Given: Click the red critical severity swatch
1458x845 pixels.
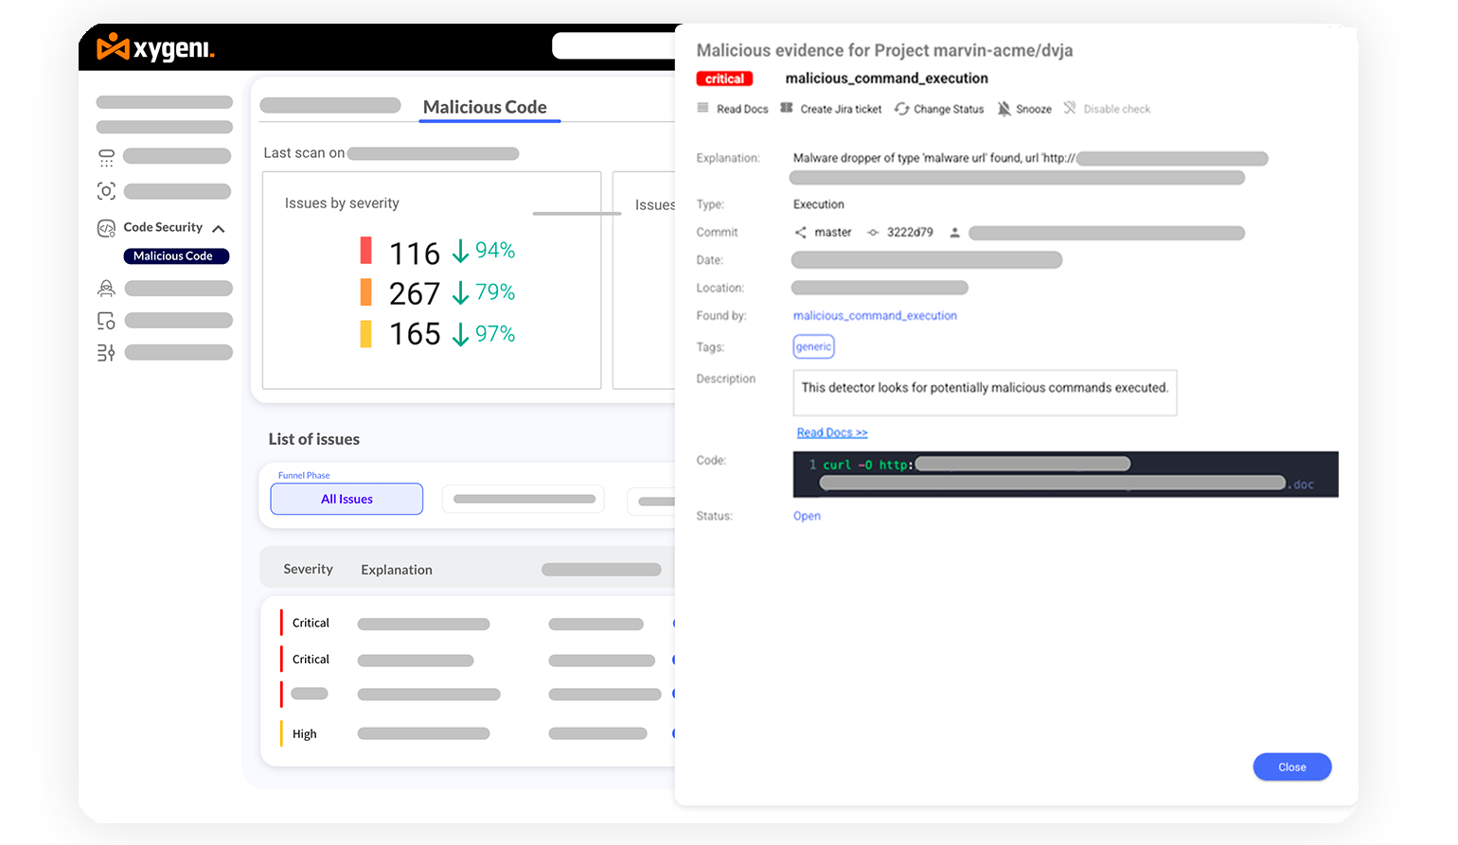Looking at the screenshot, I should coord(365,251).
